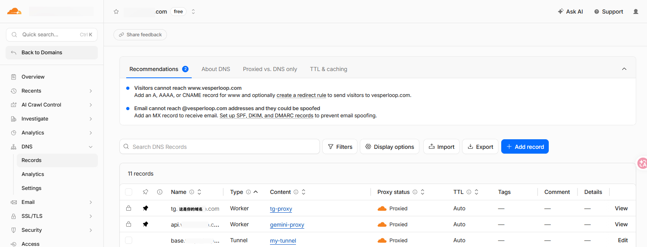Expand Recents in the sidebar

[x=91, y=91]
